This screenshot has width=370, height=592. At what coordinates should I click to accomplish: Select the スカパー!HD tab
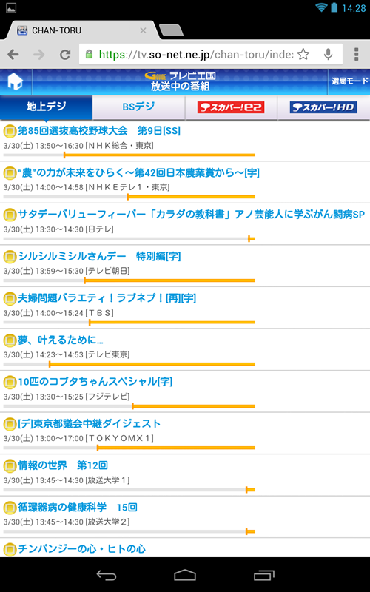click(x=323, y=107)
